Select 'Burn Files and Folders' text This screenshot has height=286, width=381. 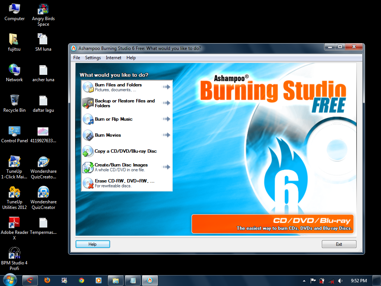point(118,85)
